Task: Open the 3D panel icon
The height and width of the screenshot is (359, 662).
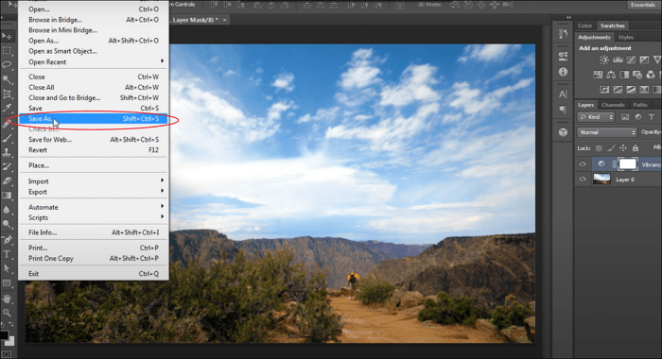Action: click(x=563, y=132)
